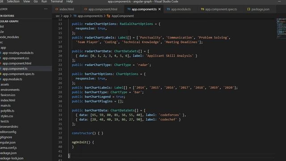Expand the assets folder
The image size is (286, 161).
(5, 85)
